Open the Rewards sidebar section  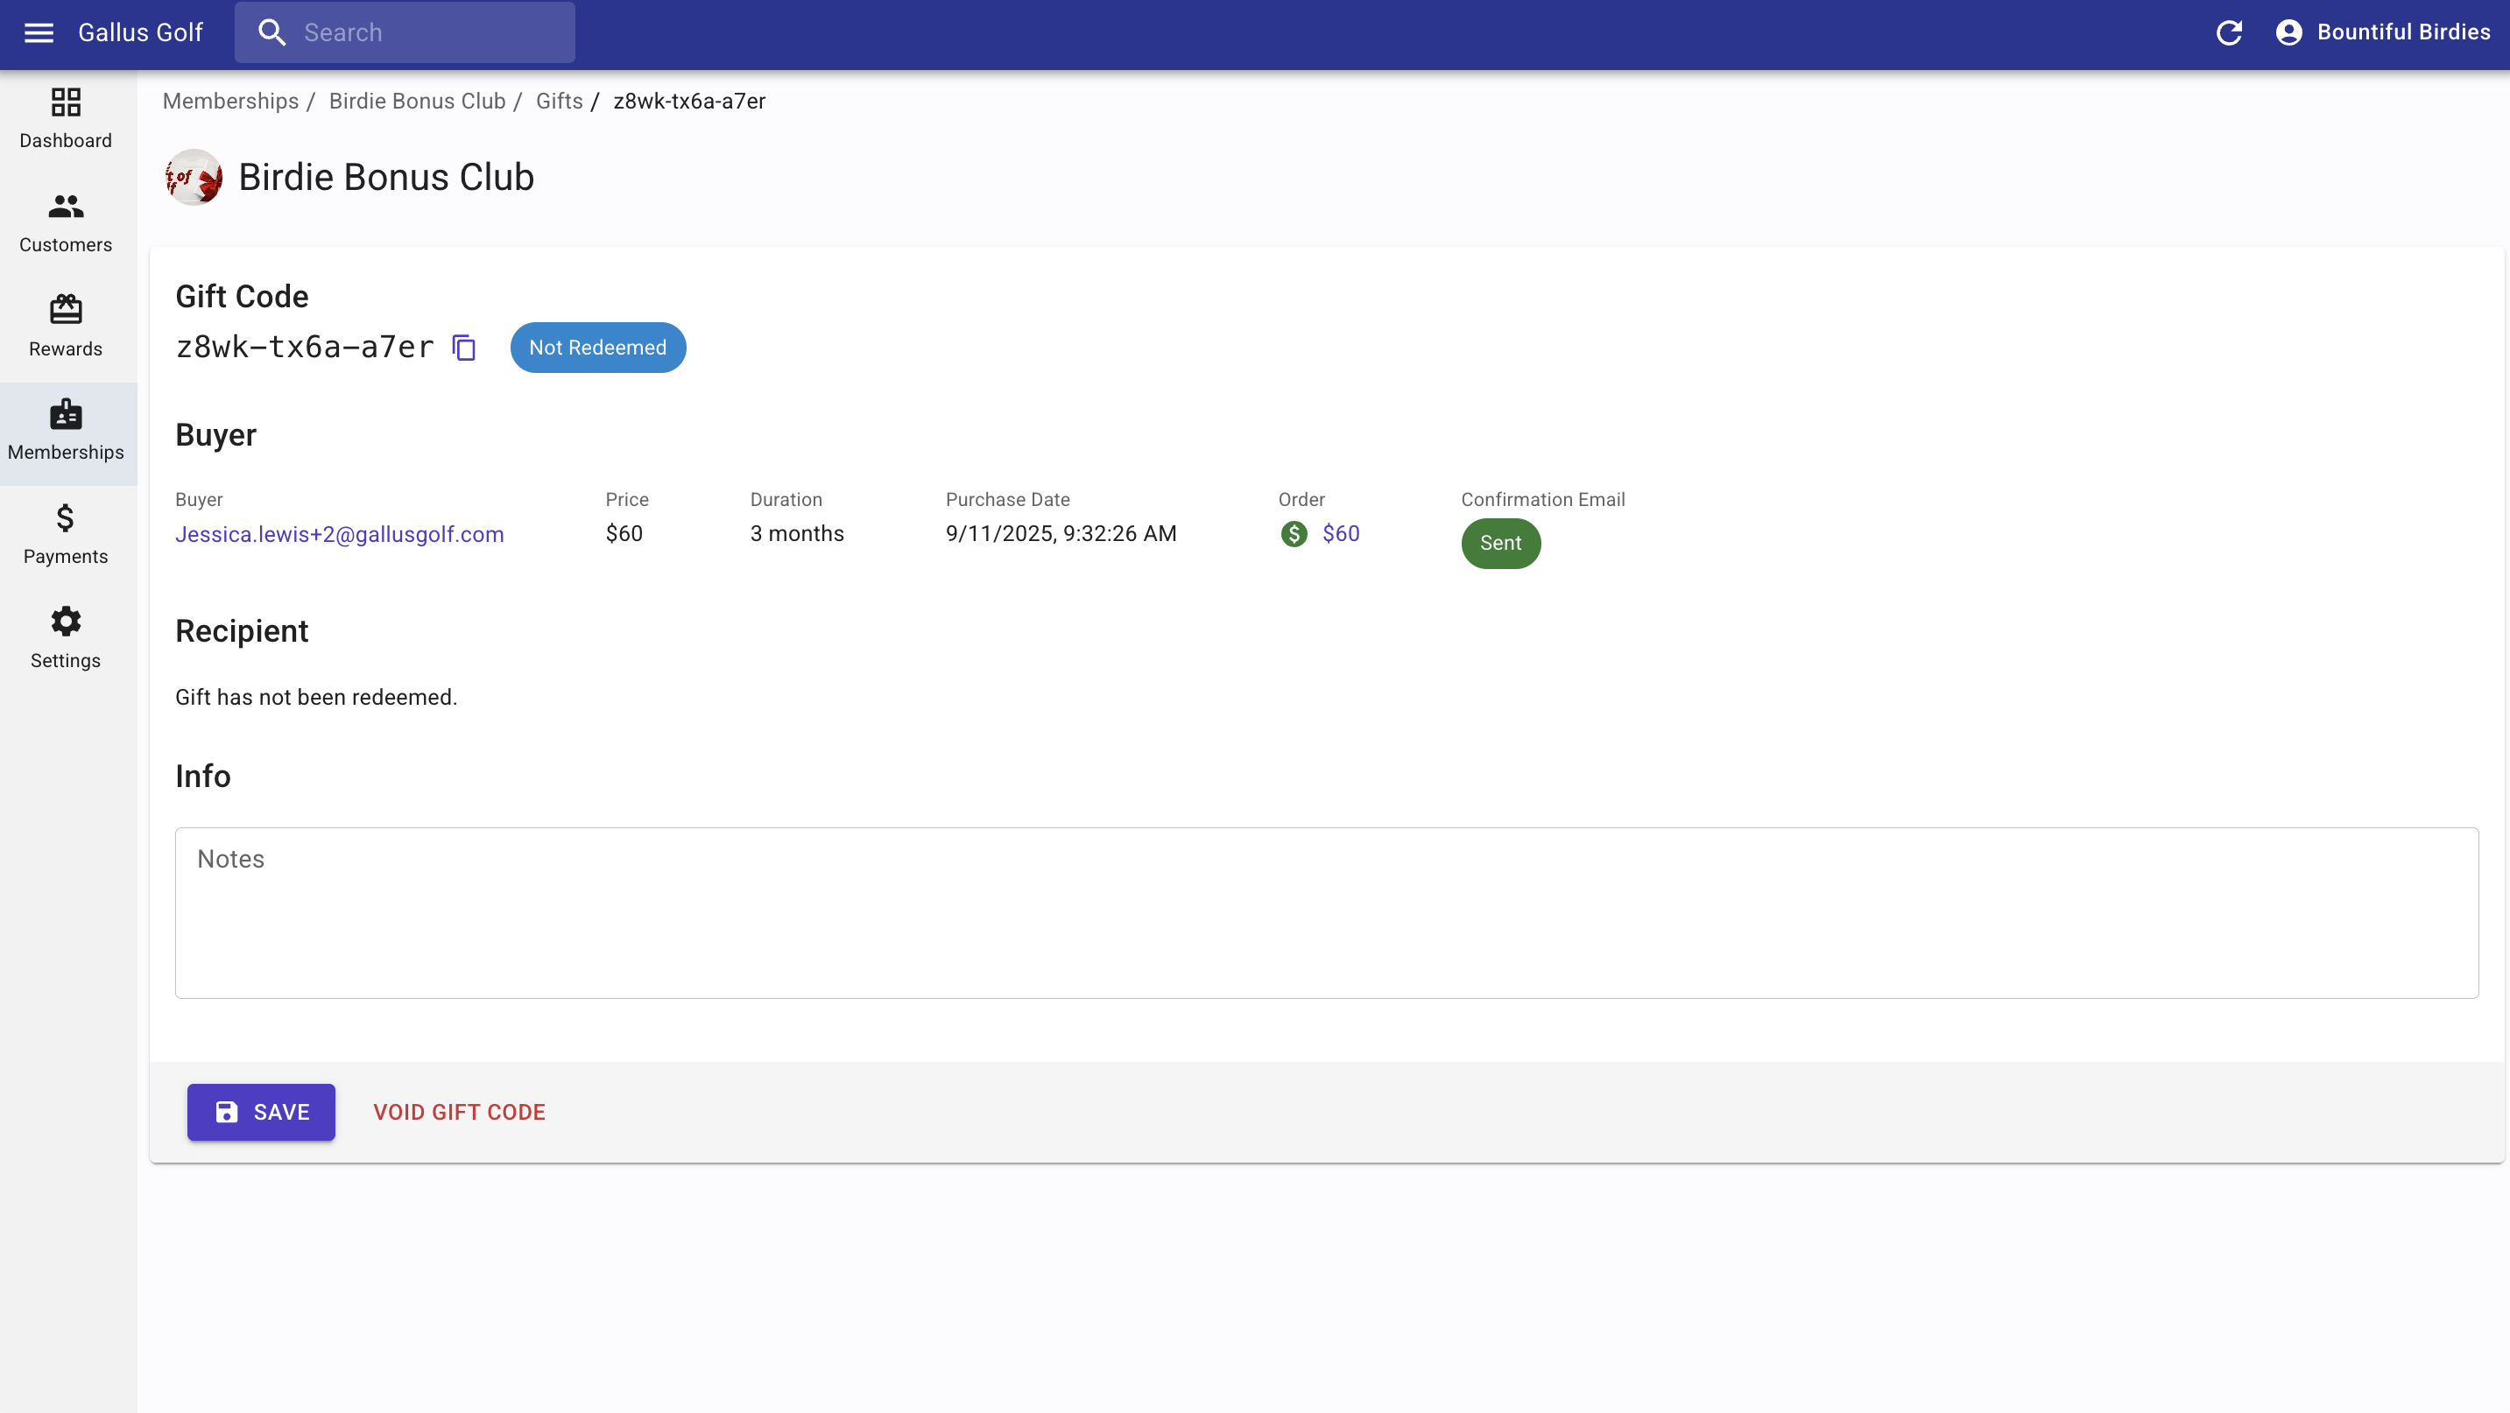[x=67, y=327]
